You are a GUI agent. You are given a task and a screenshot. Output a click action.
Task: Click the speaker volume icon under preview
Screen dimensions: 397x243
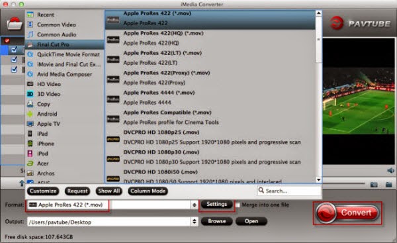tap(390, 170)
